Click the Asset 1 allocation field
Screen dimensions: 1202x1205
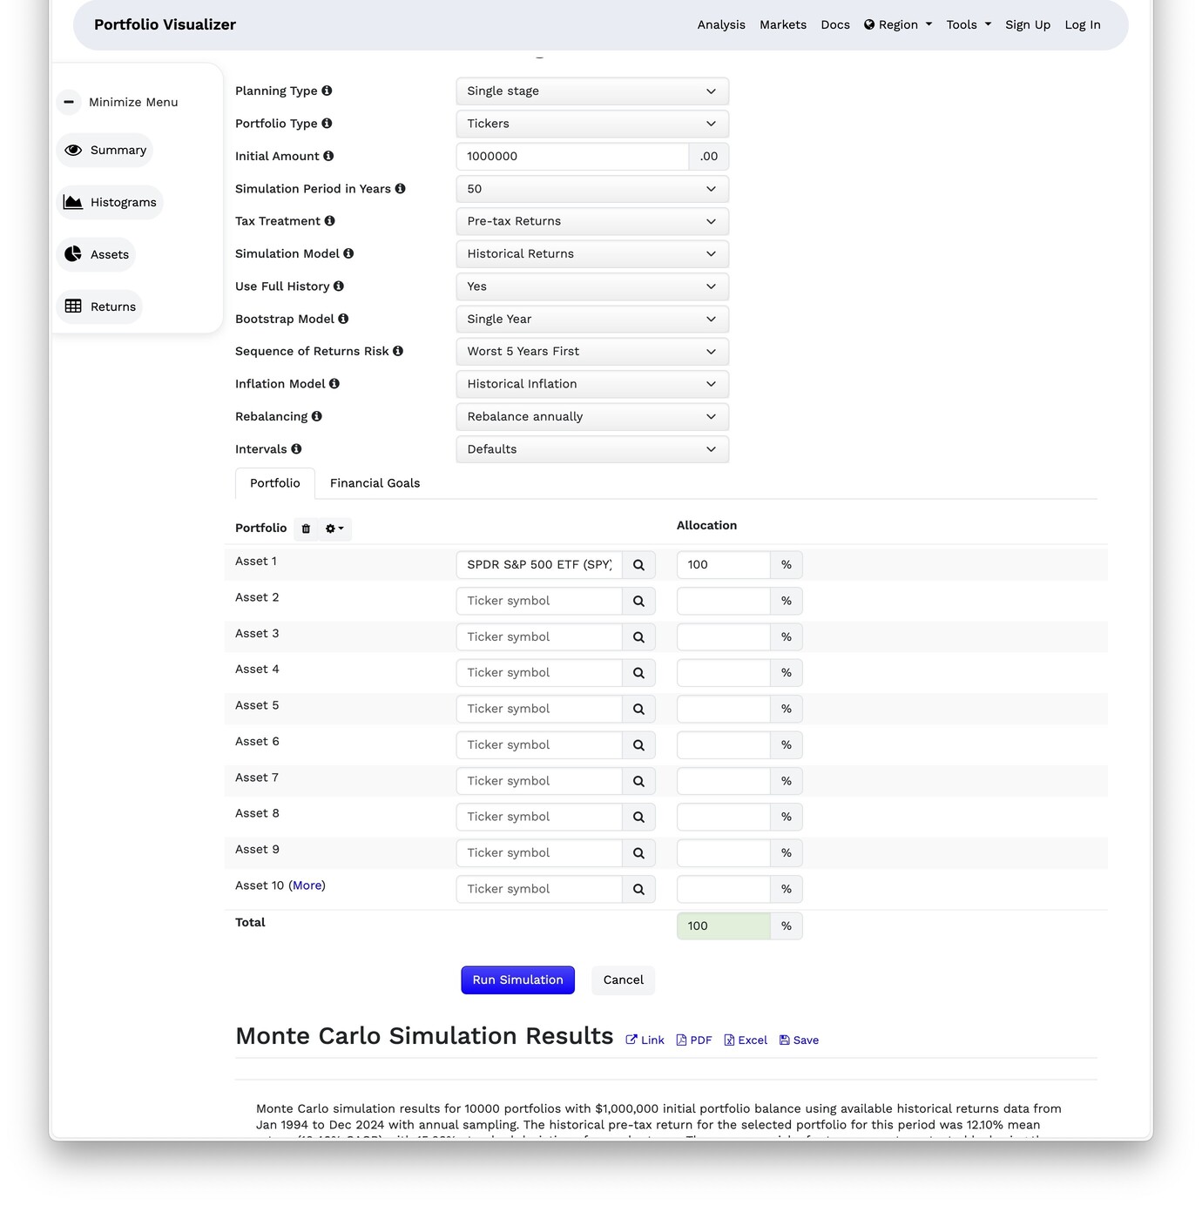coord(723,565)
